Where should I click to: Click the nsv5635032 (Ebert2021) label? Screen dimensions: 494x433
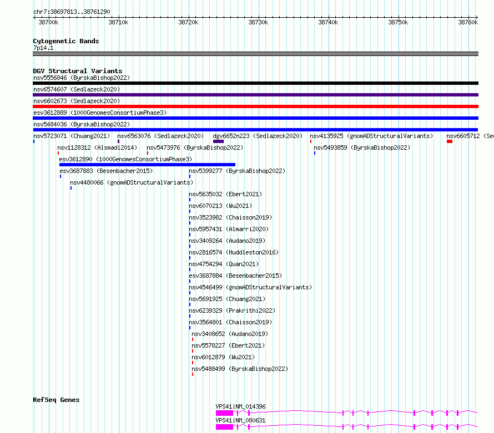[x=225, y=194]
